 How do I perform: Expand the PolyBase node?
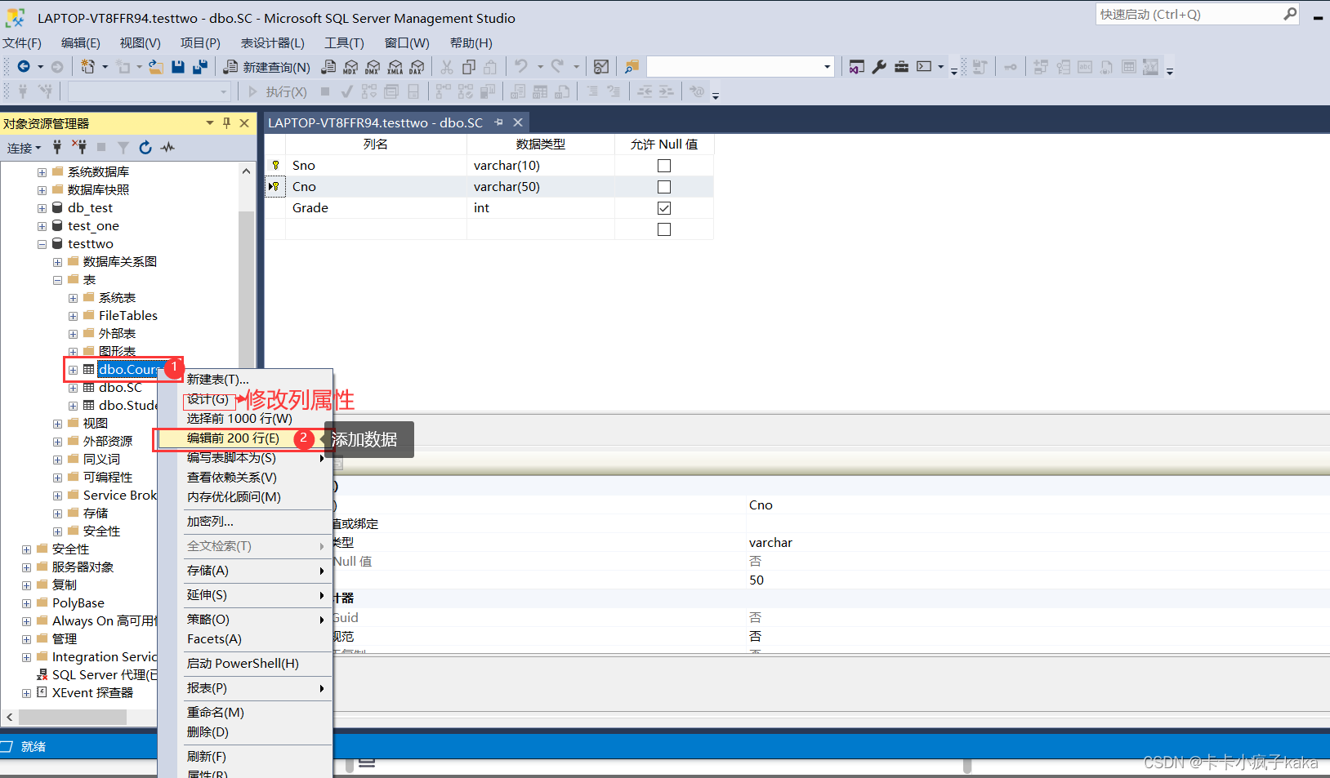pyautogui.click(x=26, y=603)
